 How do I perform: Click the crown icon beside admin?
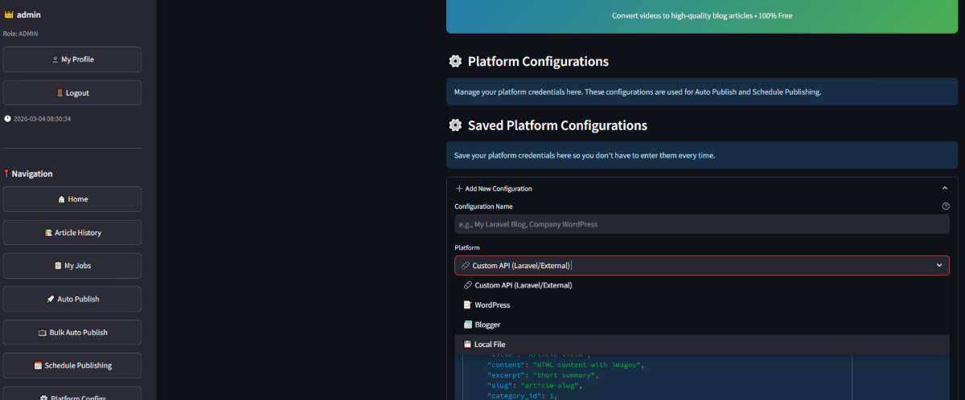click(9, 14)
